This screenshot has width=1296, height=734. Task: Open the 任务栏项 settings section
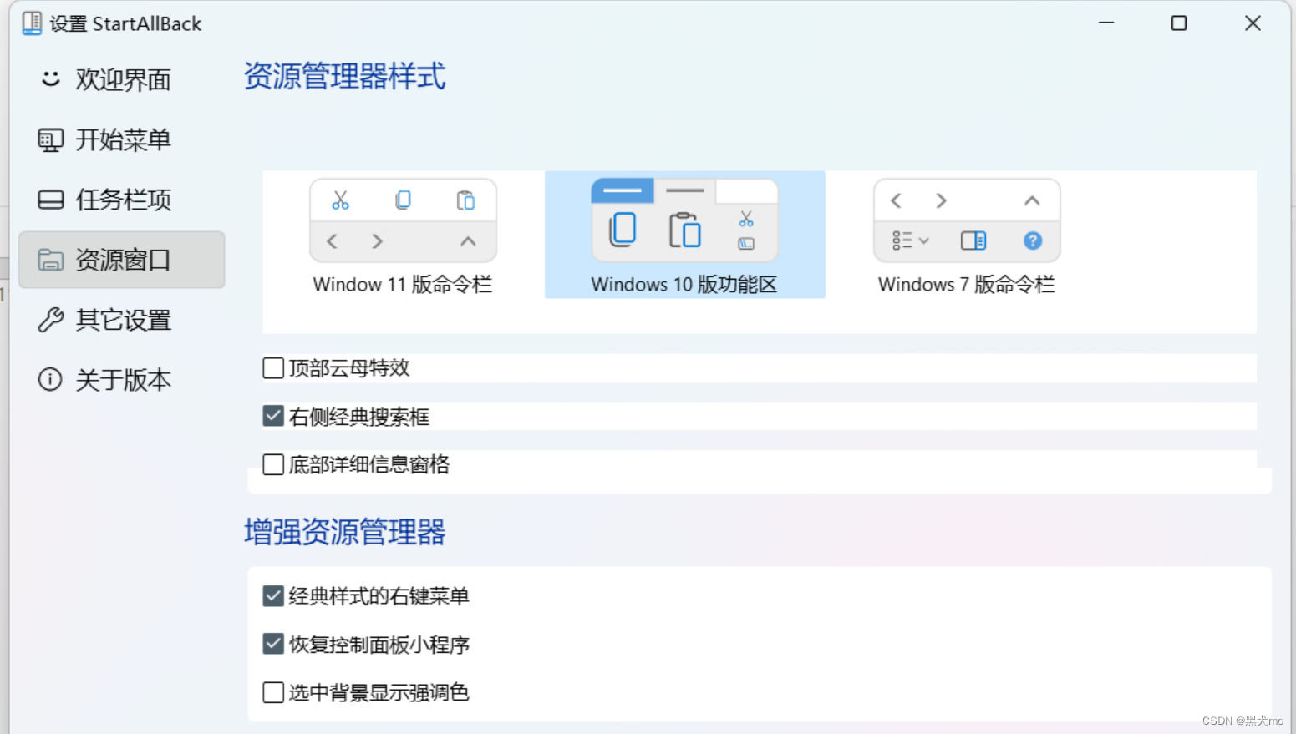(x=124, y=200)
